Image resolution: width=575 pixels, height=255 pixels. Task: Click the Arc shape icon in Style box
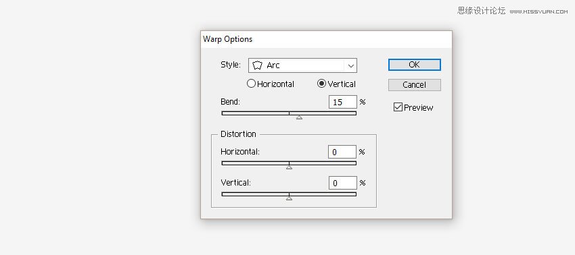pyautogui.click(x=258, y=65)
